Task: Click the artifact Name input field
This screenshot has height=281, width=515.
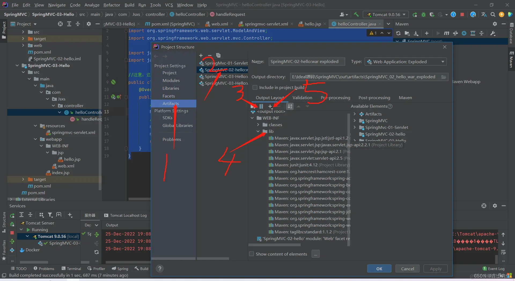Action: click(x=307, y=62)
